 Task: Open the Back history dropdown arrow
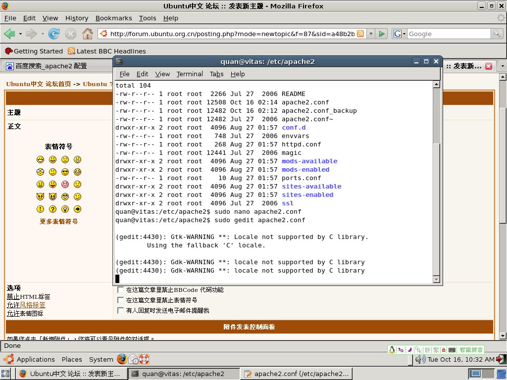20,34
